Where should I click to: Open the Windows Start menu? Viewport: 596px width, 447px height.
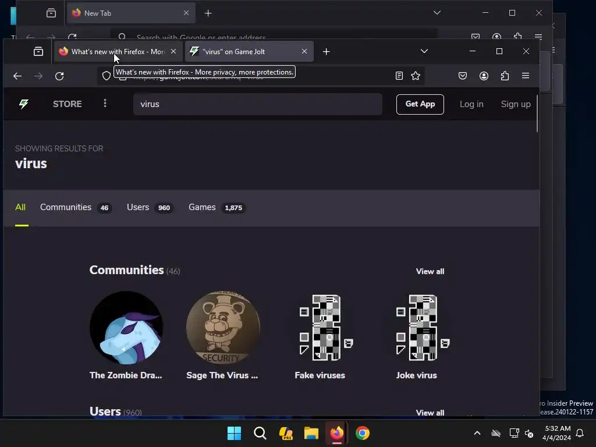(x=234, y=433)
